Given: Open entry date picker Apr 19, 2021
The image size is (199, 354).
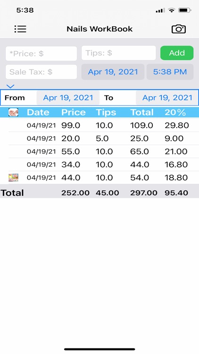Looking at the screenshot, I should click(113, 72).
